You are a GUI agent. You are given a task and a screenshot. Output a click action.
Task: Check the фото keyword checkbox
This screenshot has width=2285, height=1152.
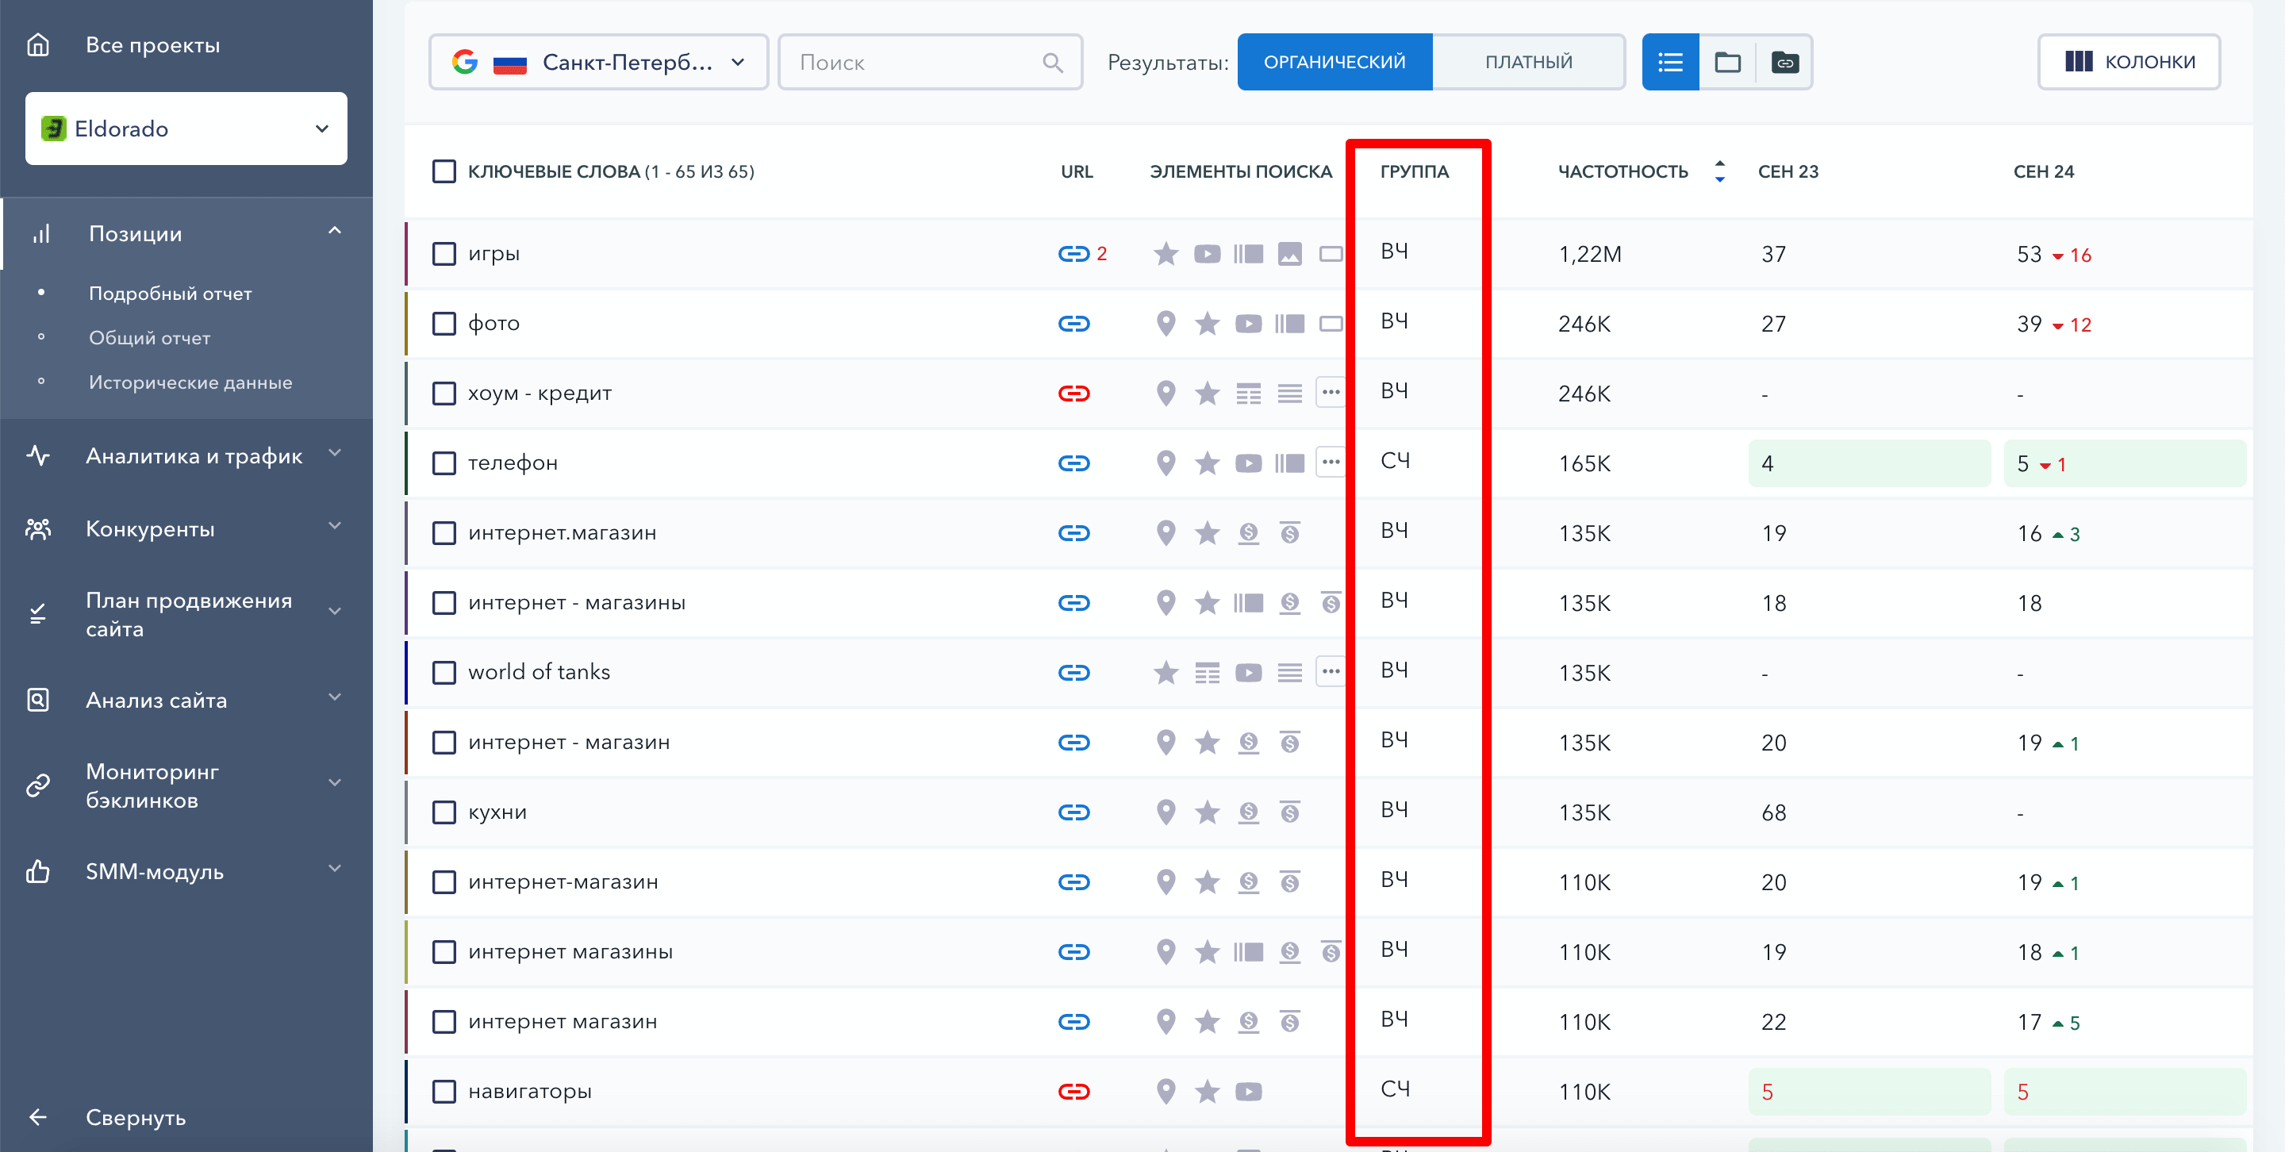pos(444,324)
